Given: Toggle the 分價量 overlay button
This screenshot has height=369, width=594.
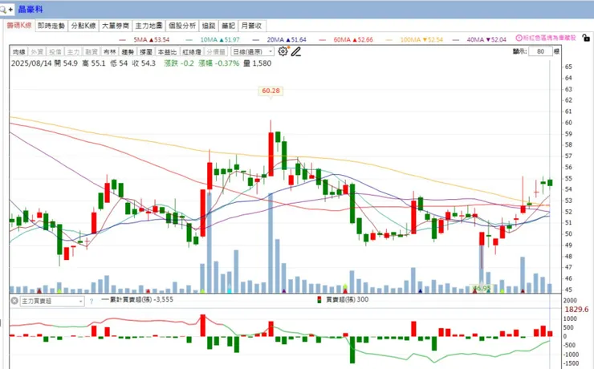Looking at the screenshot, I should pyautogui.click(x=216, y=52).
